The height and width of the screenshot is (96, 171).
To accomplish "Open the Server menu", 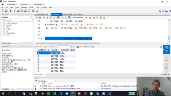I will (x=31, y=7).
